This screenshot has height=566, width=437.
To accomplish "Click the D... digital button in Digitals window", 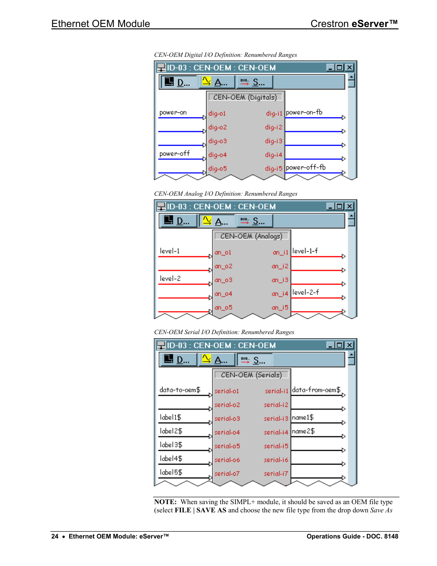I will 179,82.
